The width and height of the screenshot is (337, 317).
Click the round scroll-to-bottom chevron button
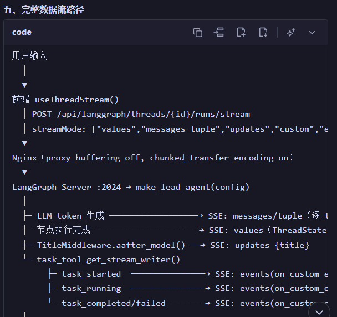click(319, 311)
